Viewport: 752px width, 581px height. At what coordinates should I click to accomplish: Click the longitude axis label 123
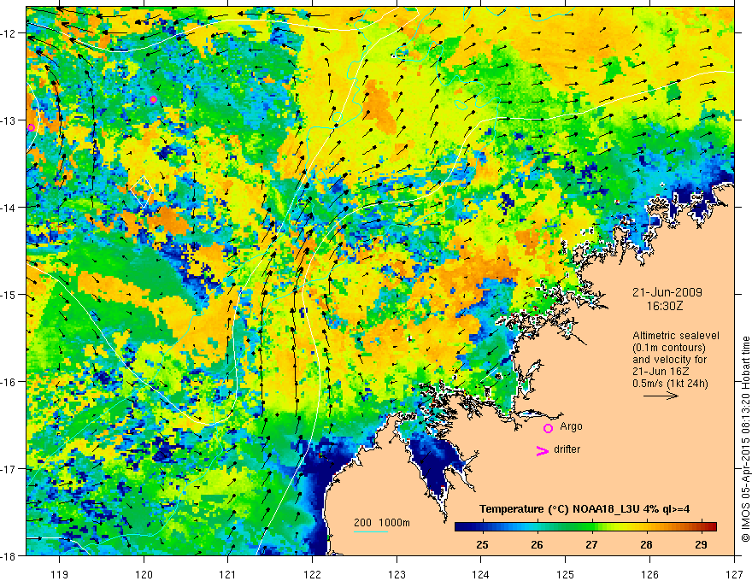pos(397,574)
